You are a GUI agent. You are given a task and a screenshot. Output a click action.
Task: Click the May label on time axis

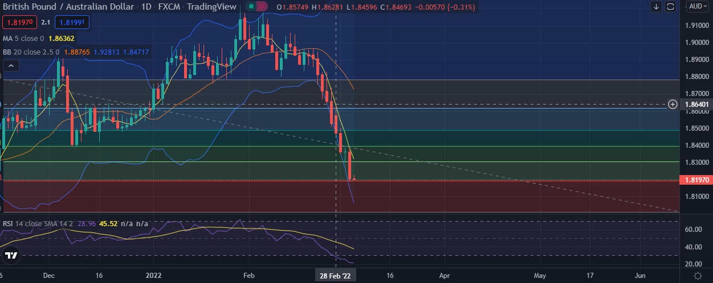(540, 275)
